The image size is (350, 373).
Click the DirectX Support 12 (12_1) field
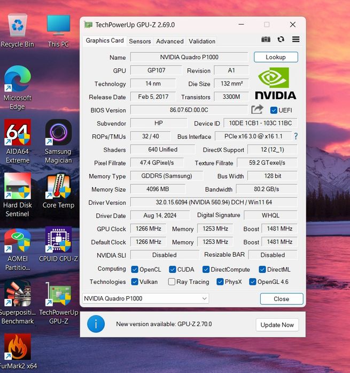click(x=273, y=149)
